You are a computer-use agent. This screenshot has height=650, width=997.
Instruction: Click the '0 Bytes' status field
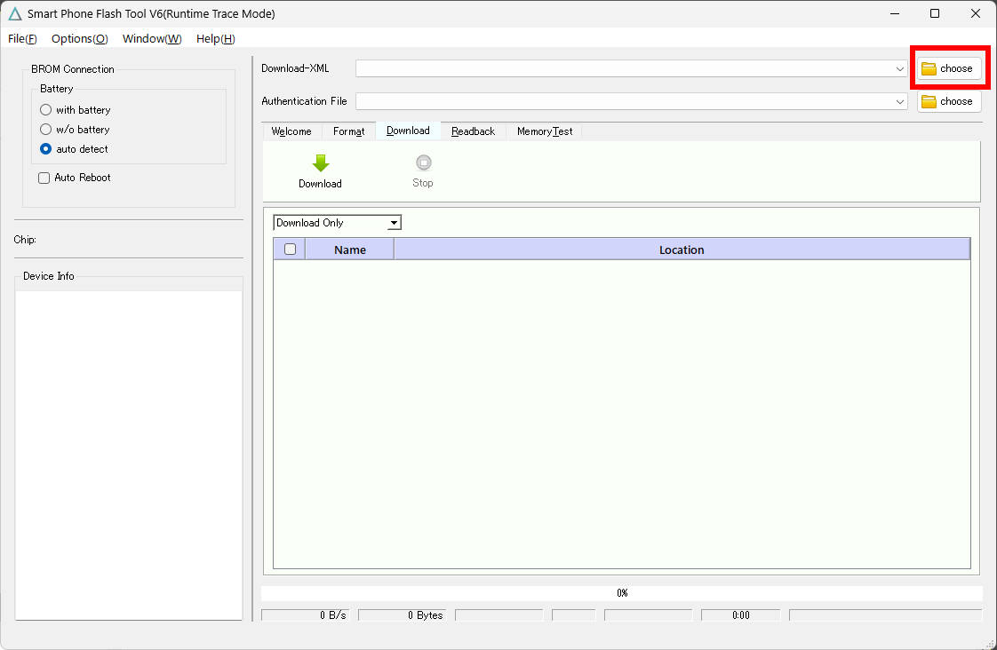tap(402, 615)
